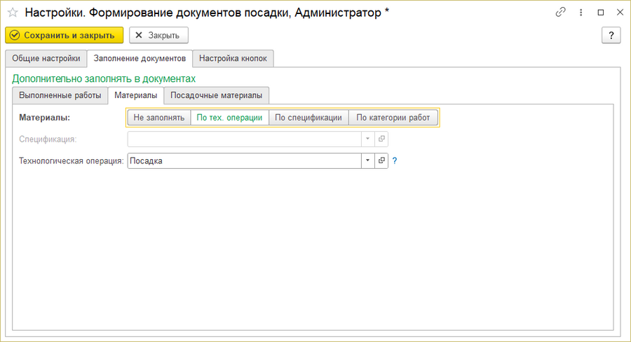Choose the По спецификации option

click(308, 118)
